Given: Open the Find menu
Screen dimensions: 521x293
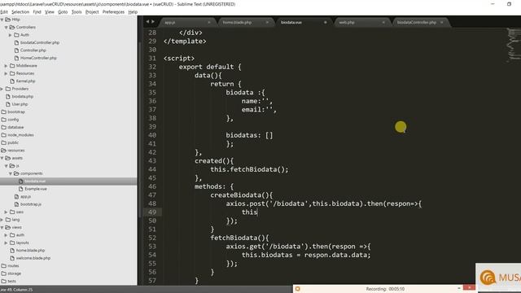Looking at the screenshot, I should [37, 12].
